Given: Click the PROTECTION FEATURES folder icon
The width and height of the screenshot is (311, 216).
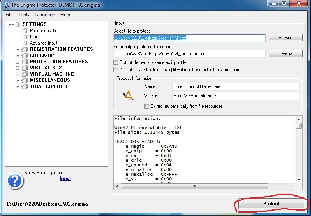Looking at the screenshot, I should pos(25,62).
